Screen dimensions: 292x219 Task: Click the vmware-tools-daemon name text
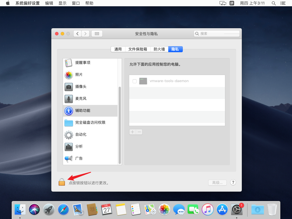coord(169,81)
